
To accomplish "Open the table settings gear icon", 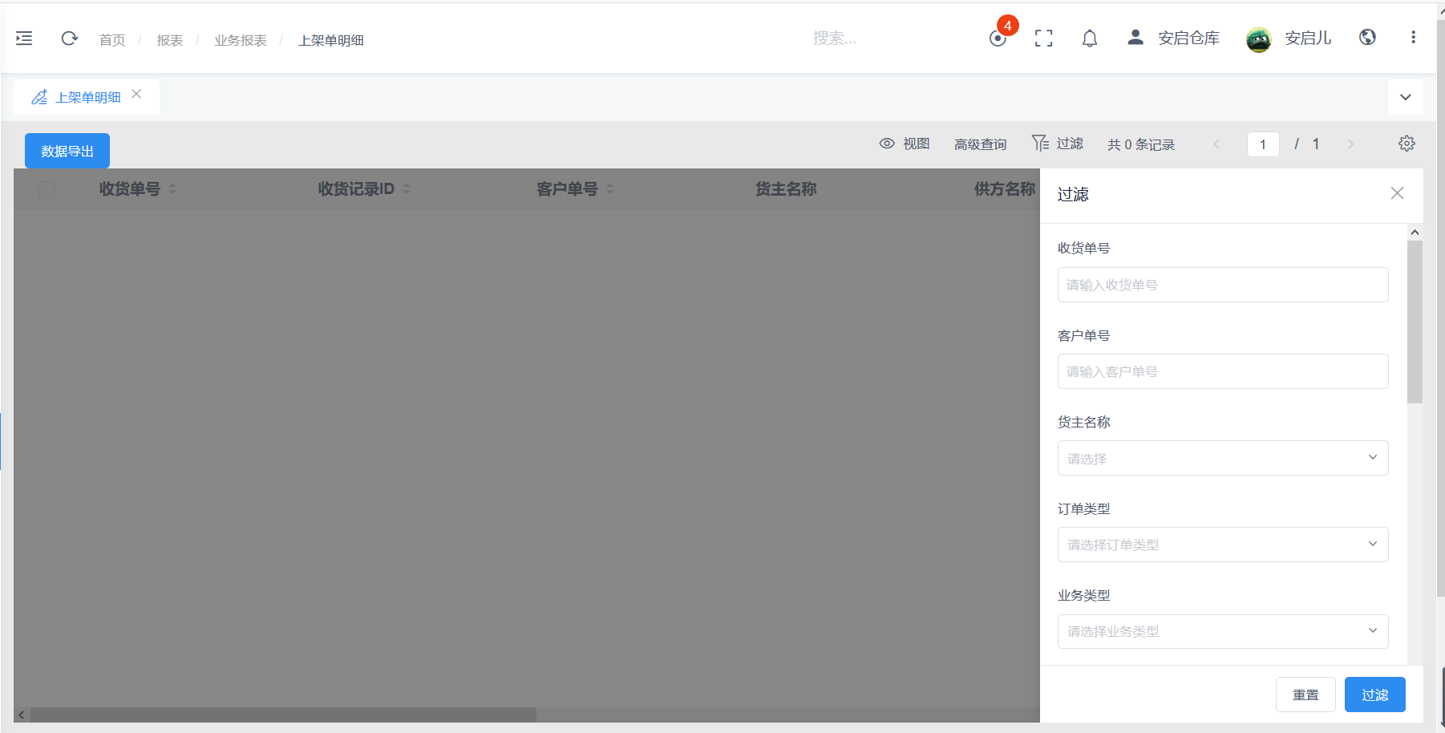I will click(x=1407, y=144).
